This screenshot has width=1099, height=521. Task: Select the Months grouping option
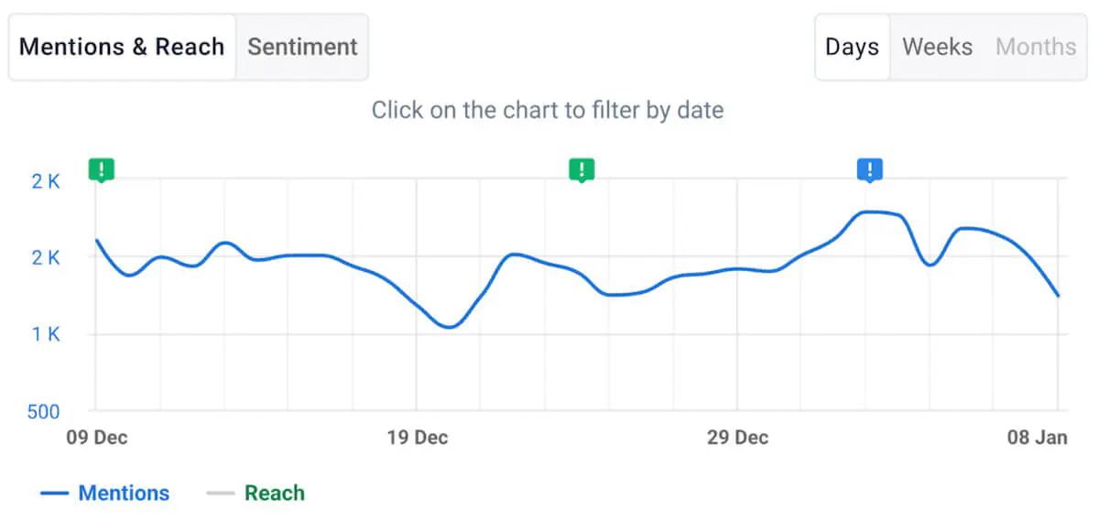(x=1036, y=47)
